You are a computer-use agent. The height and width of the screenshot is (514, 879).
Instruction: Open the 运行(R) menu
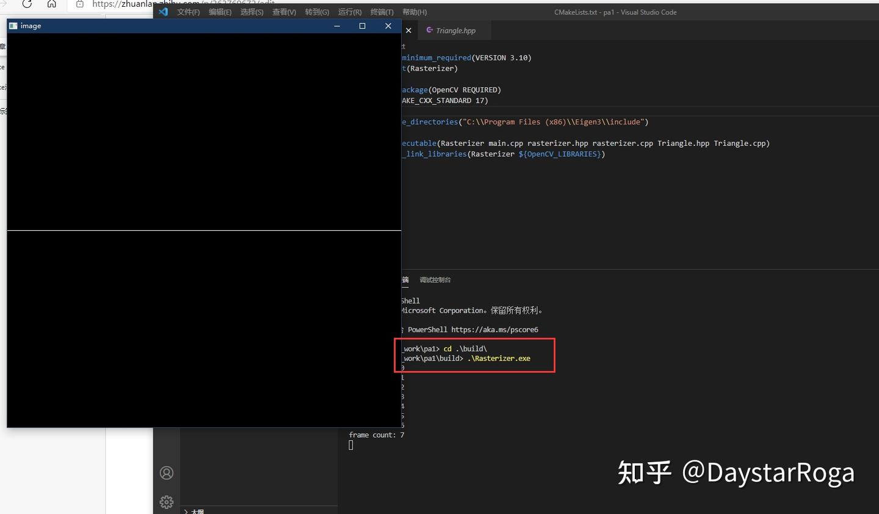(x=350, y=12)
